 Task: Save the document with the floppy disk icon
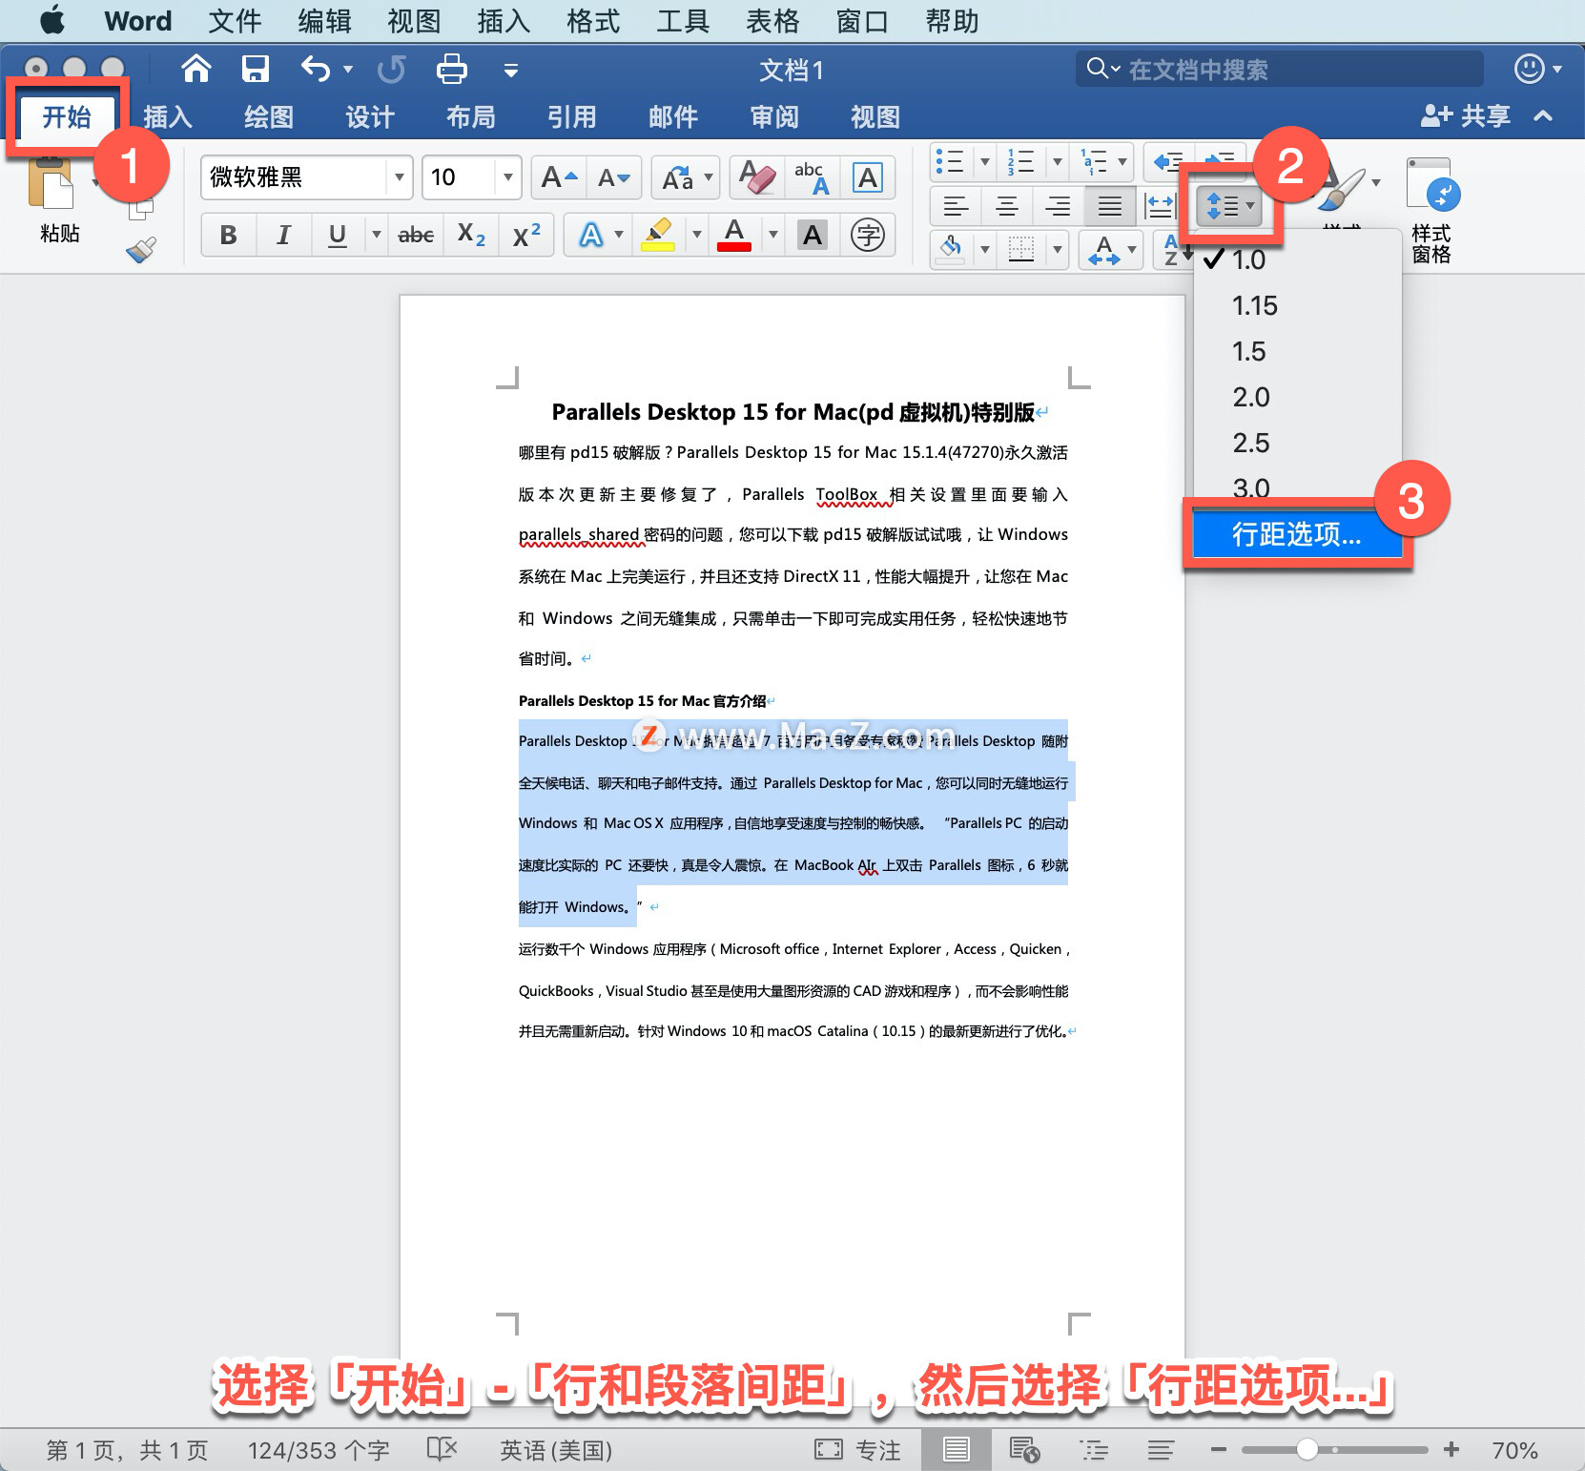(x=255, y=69)
